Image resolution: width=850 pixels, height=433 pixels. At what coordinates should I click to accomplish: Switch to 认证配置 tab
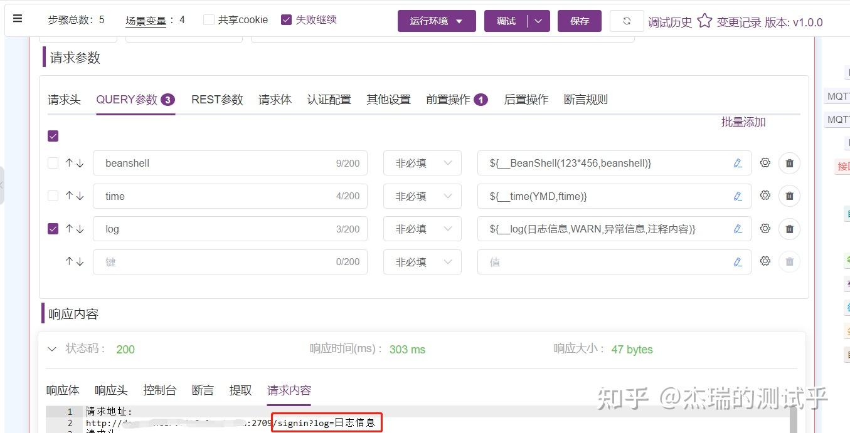pyautogui.click(x=329, y=100)
